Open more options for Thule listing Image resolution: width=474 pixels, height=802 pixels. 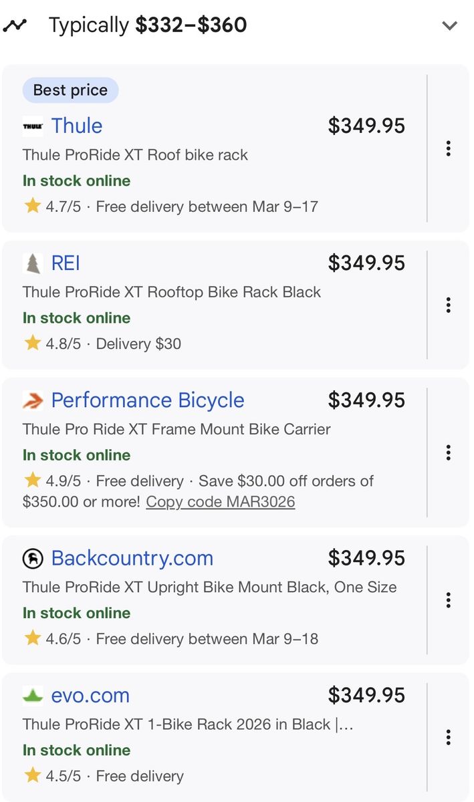[x=448, y=148]
